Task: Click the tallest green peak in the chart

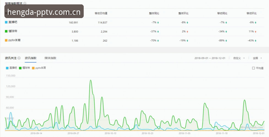Action: [x=91, y=80]
